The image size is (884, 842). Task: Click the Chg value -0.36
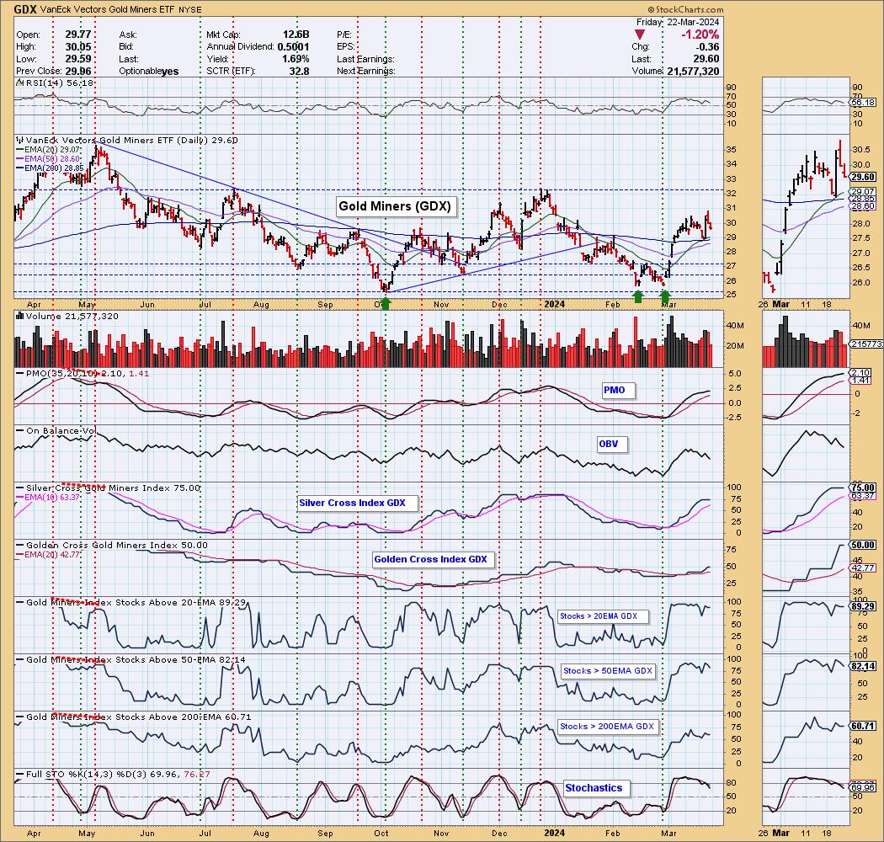pos(708,47)
